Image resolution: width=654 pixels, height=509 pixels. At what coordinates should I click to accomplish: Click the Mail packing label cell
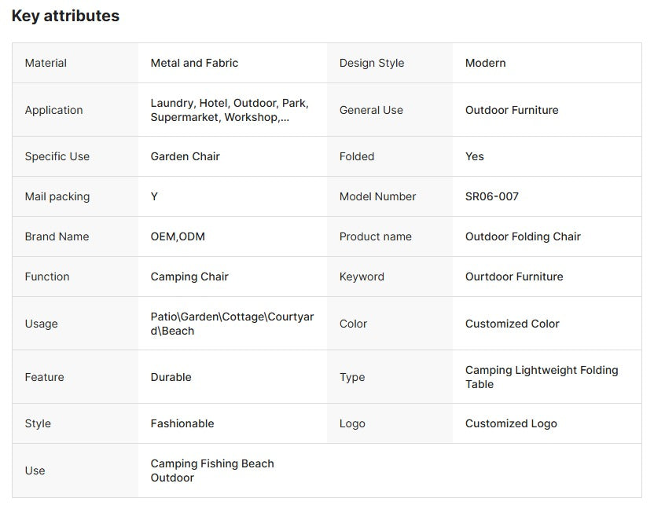pos(57,196)
